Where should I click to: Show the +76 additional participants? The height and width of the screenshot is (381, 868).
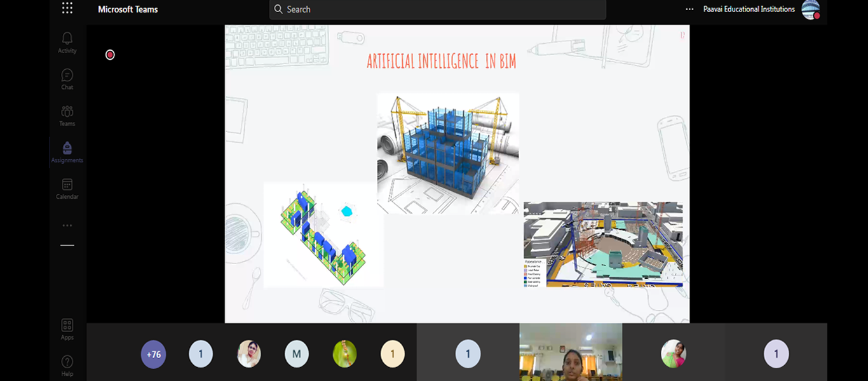pyautogui.click(x=153, y=354)
